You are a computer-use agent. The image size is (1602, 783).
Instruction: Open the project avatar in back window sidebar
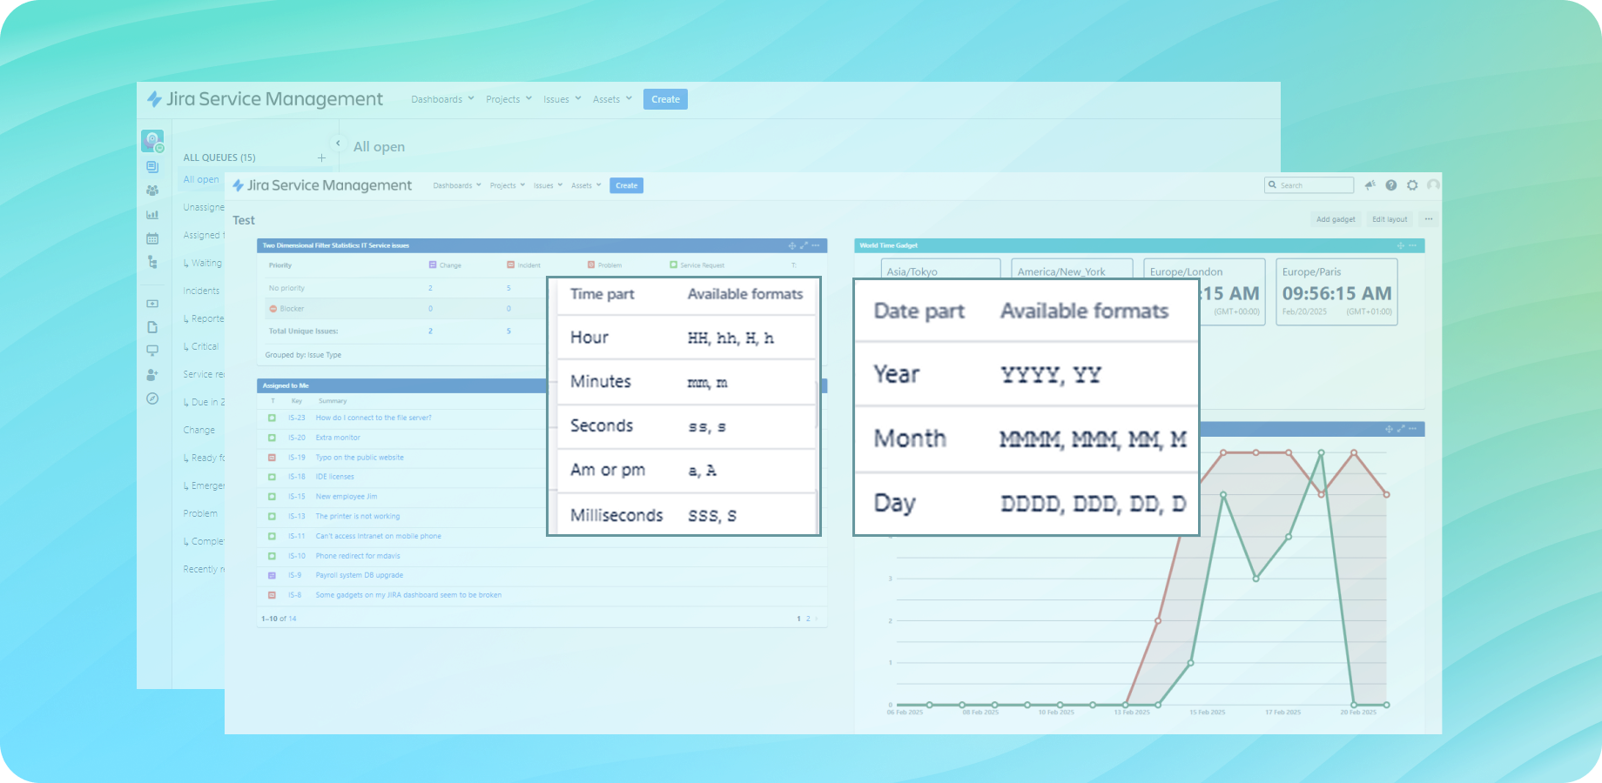pyautogui.click(x=152, y=141)
